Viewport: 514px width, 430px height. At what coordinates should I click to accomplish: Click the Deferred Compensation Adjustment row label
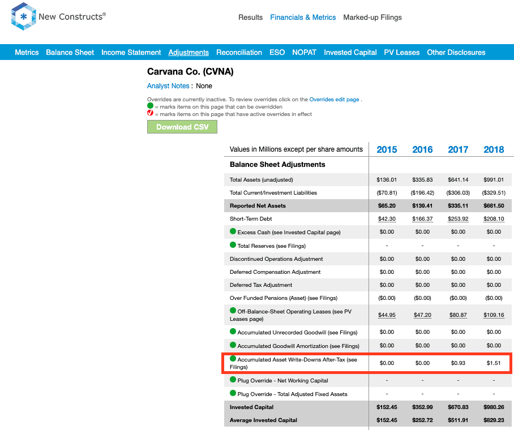[275, 272]
